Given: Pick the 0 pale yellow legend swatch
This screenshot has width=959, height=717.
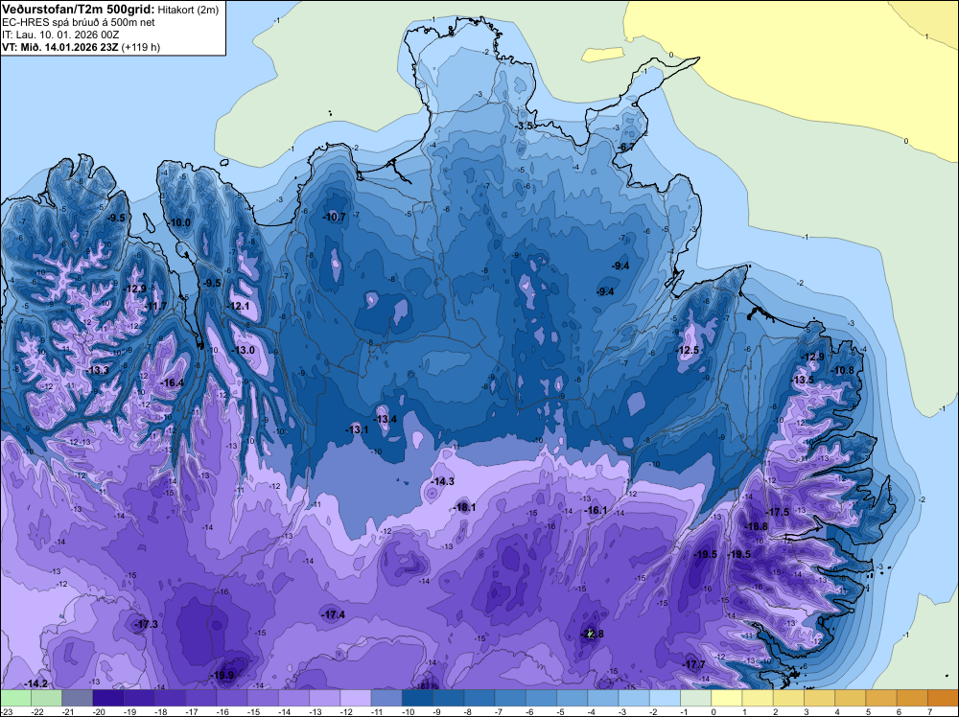Looking at the screenshot, I should (x=727, y=698).
